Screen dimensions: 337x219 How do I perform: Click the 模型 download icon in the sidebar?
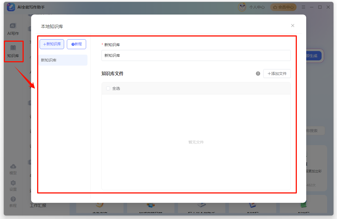pos(13,169)
